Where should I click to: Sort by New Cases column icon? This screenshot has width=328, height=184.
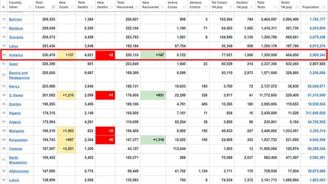tap(72, 7)
